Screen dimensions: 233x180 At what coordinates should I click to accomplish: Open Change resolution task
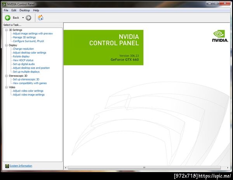(23, 49)
